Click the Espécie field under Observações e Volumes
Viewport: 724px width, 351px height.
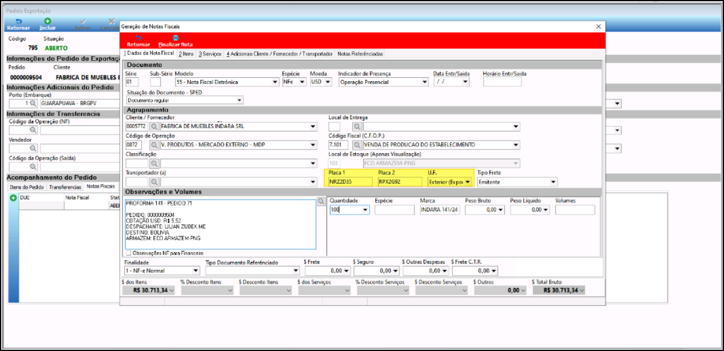[395, 210]
